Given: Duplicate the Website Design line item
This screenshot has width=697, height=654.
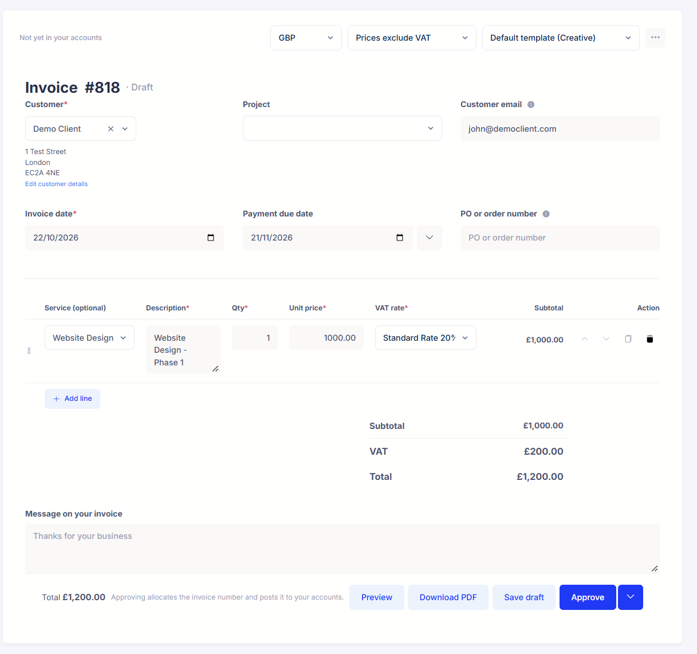Looking at the screenshot, I should (x=628, y=339).
